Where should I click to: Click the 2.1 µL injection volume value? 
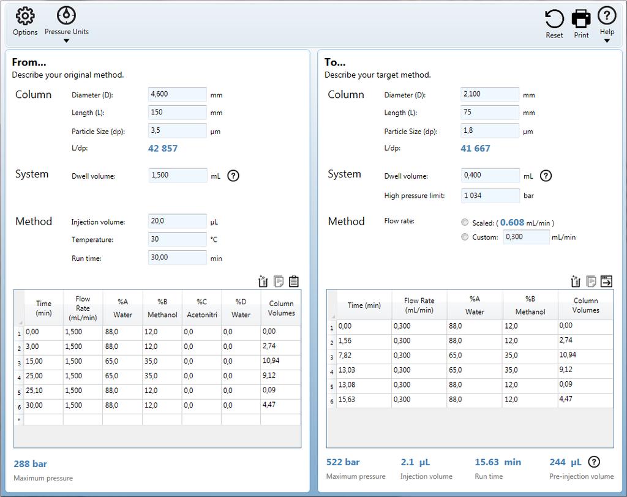point(415,462)
